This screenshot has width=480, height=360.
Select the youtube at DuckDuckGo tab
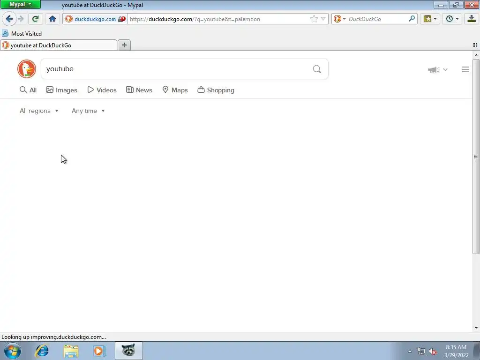point(59,45)
